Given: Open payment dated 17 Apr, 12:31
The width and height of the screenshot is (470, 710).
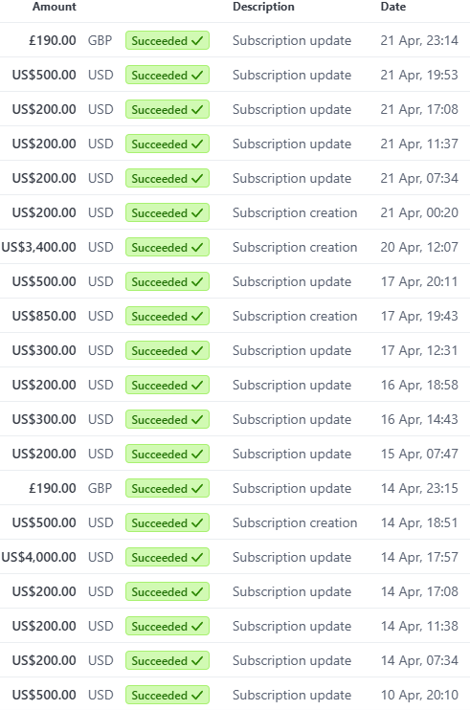Looking at the screenshot, I should coord(235,350).
